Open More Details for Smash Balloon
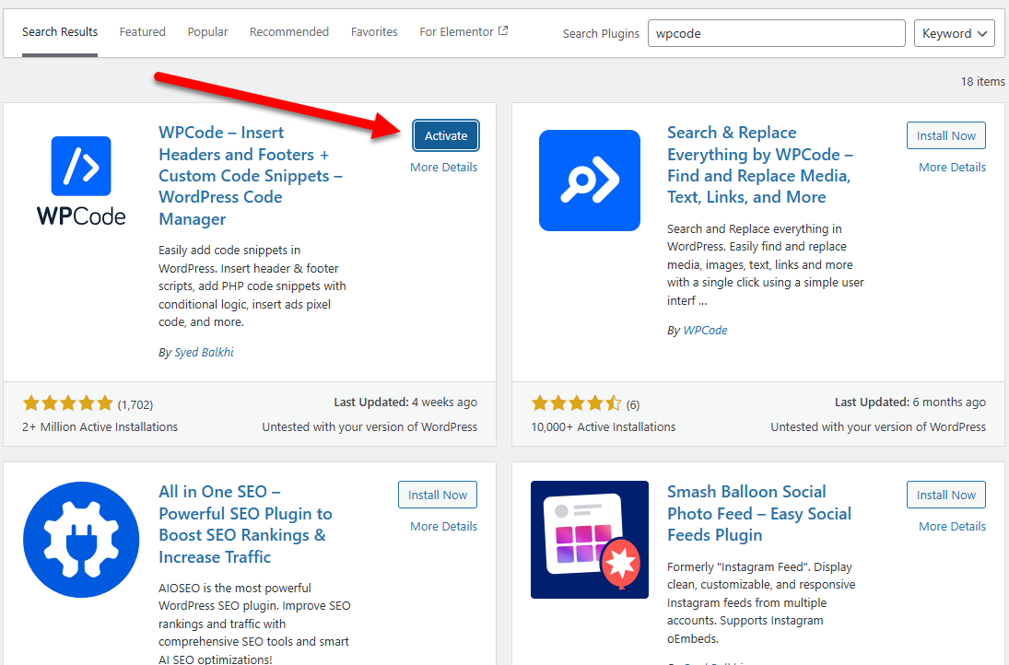Image resolution: width=1009 pixels, height=665 pixels. (952, 526)
